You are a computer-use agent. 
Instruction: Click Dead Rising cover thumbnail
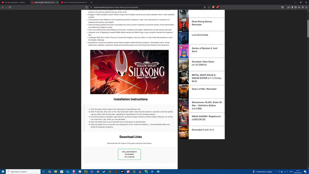pos(184,24)
